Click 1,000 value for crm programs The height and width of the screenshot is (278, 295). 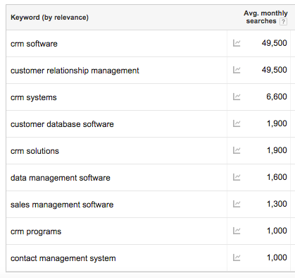[x=277, y=231]
